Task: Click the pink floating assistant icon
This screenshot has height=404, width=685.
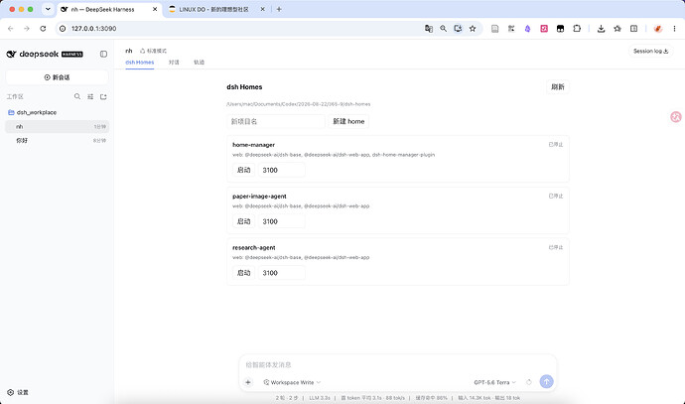Action: coord(676,116)
